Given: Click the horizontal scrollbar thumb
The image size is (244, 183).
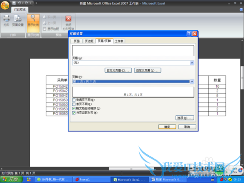Looking at the screenshot, I should coord(131,169).
